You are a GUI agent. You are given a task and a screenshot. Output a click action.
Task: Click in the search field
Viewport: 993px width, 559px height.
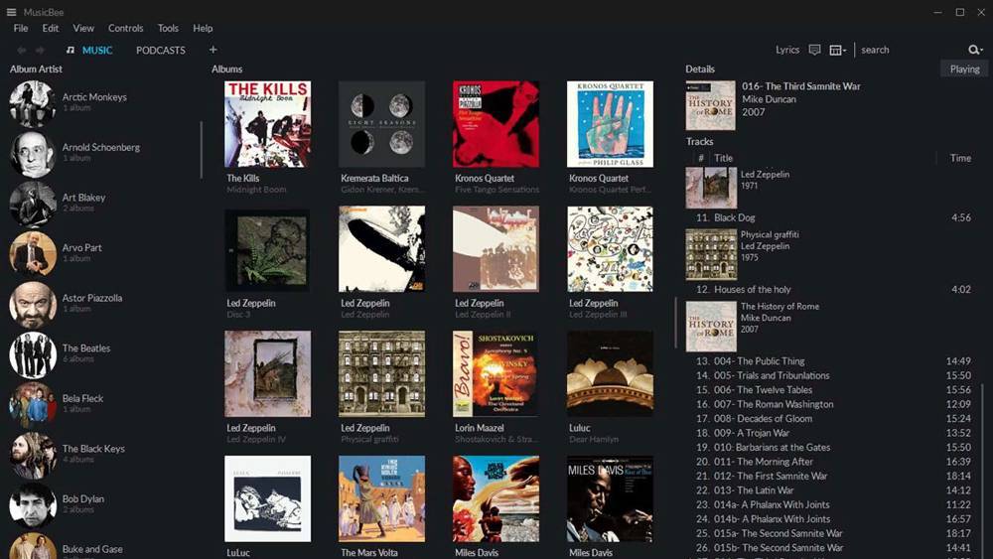click(912, 50)
